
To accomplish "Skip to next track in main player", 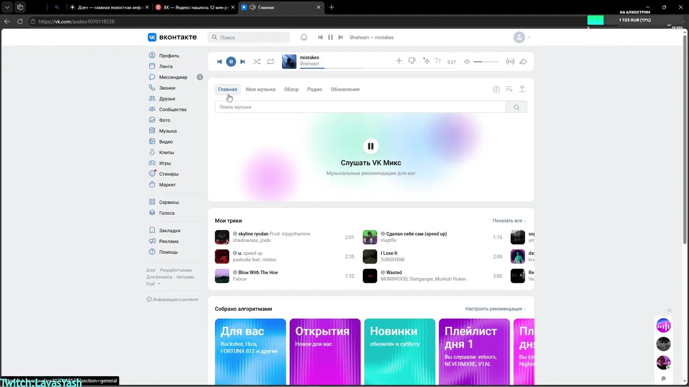I will (243, 62).
